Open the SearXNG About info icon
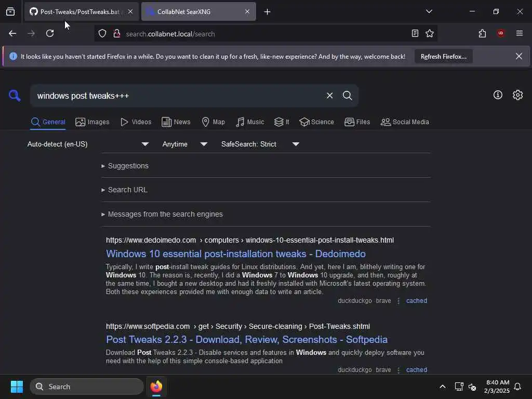This screenshot has width=532, height=399. [x=498, y=95]
